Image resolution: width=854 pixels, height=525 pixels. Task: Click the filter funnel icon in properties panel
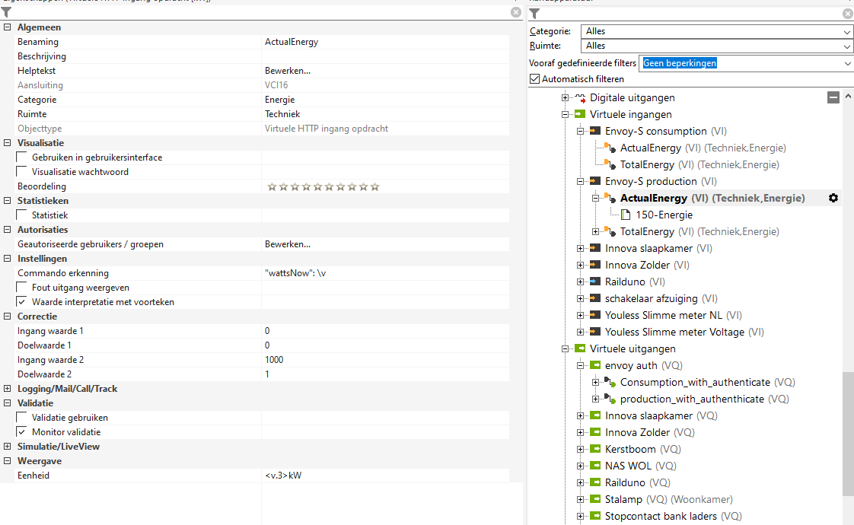[x=6, y=12]
